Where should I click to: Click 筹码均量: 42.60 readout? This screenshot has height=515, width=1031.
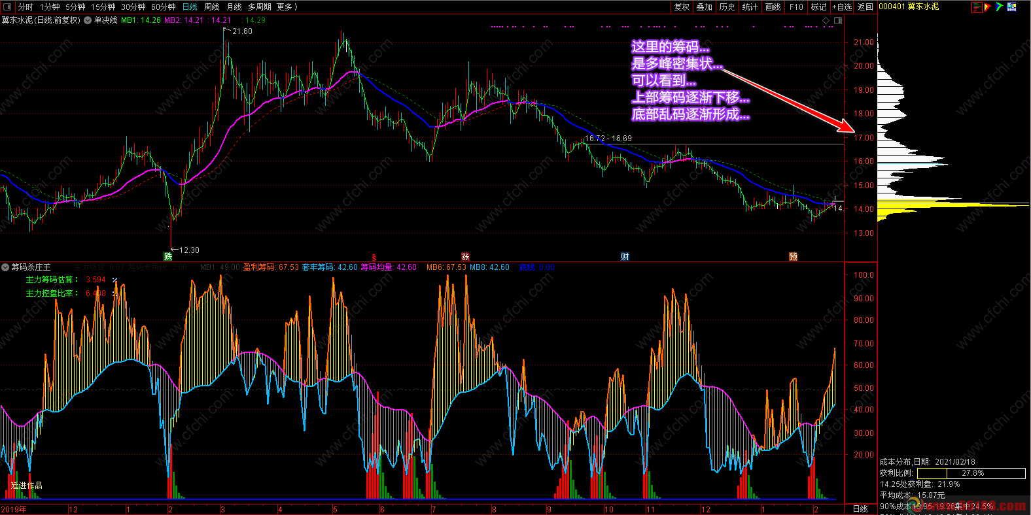point(389,267)
